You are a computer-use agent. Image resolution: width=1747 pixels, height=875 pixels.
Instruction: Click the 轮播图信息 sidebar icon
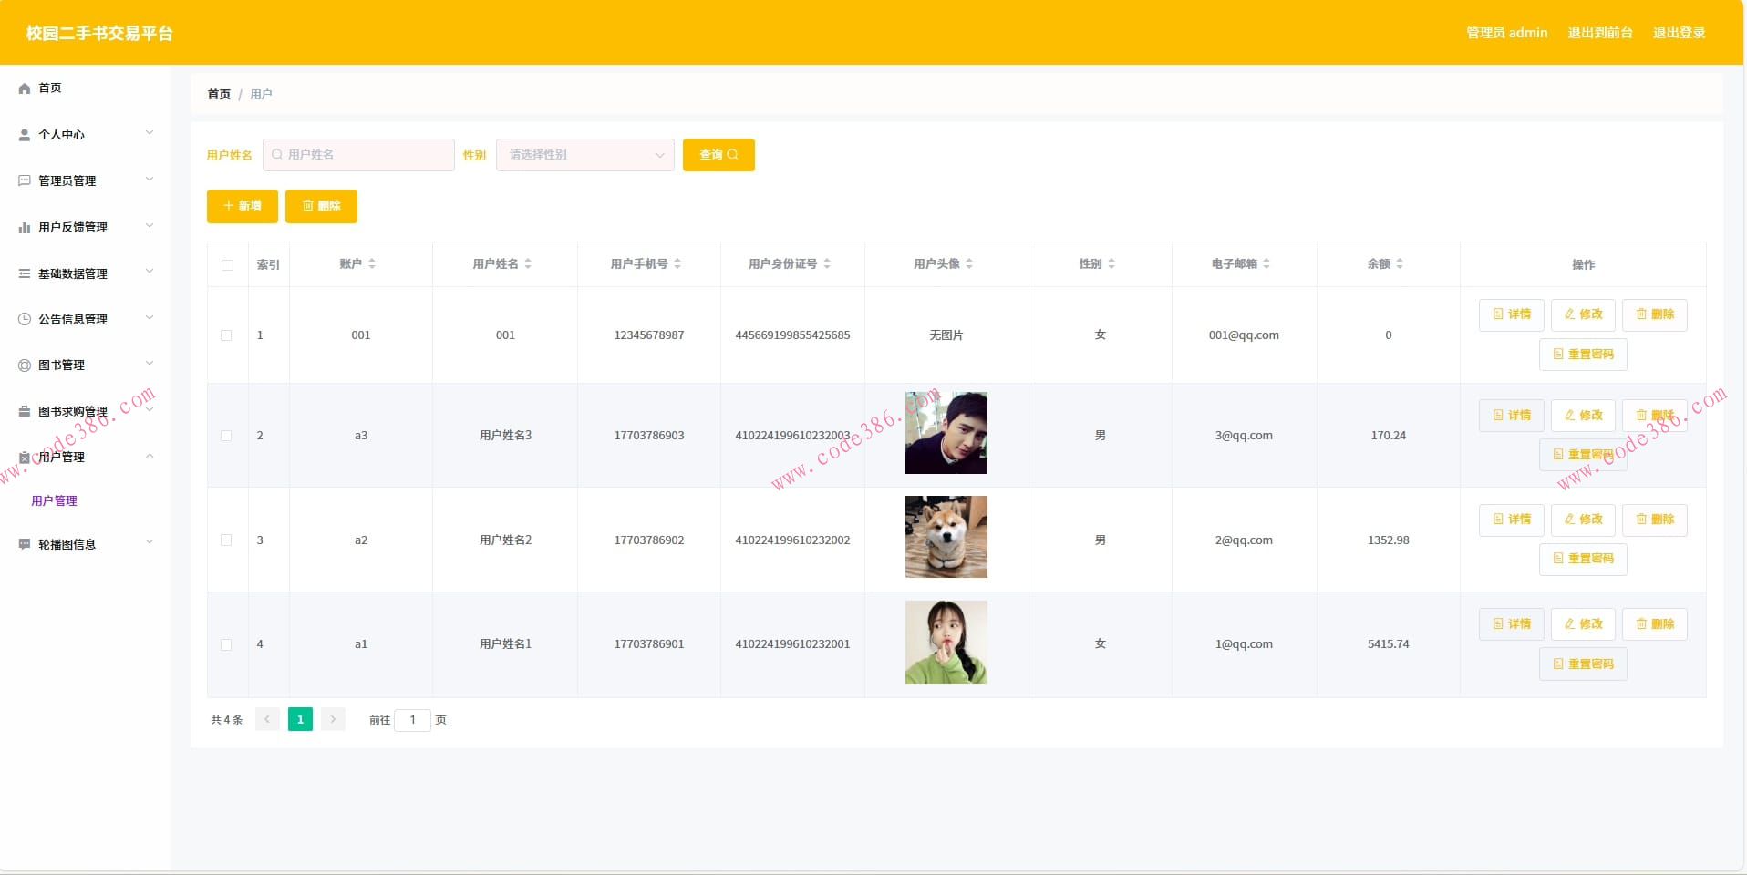[x=25, y=545]
